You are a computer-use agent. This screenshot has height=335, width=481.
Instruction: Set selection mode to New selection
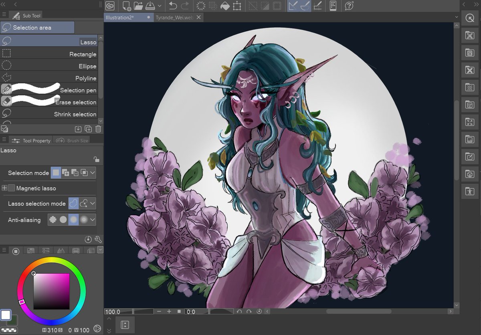coord(56,173)
